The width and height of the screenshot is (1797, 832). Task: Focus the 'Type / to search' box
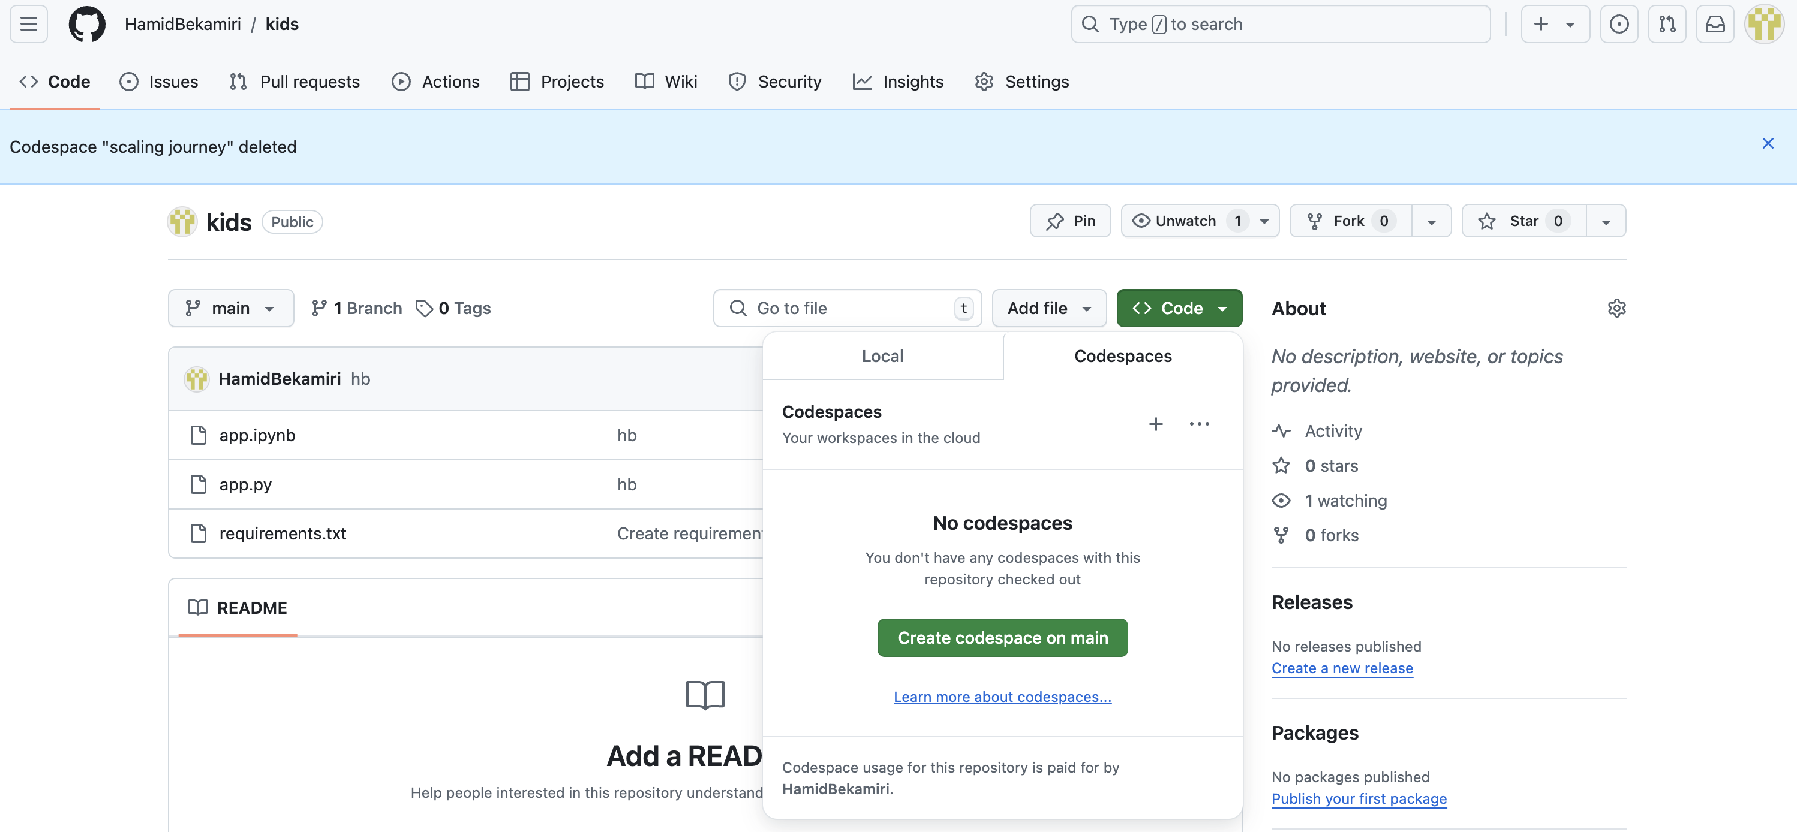(1280, 24)
